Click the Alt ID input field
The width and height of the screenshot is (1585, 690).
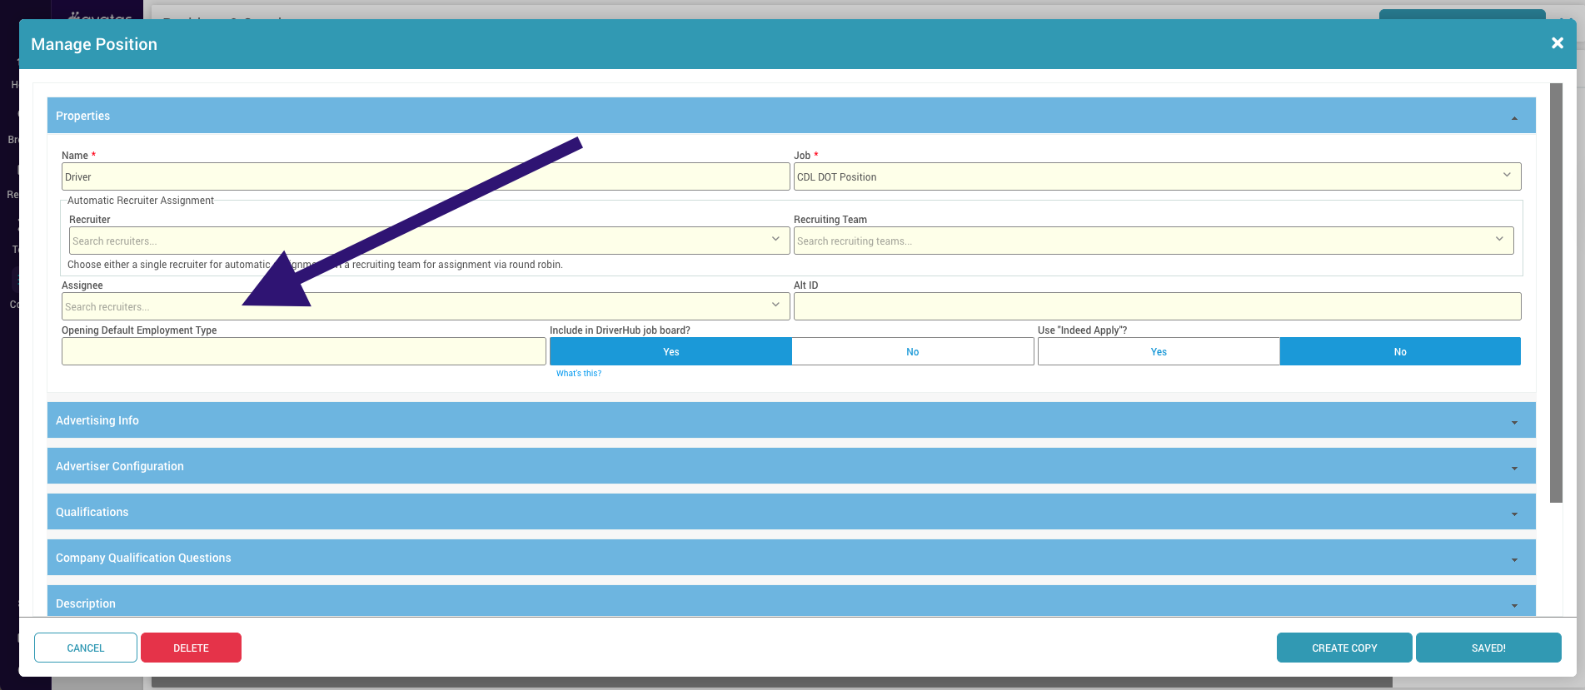point(1156,306)
